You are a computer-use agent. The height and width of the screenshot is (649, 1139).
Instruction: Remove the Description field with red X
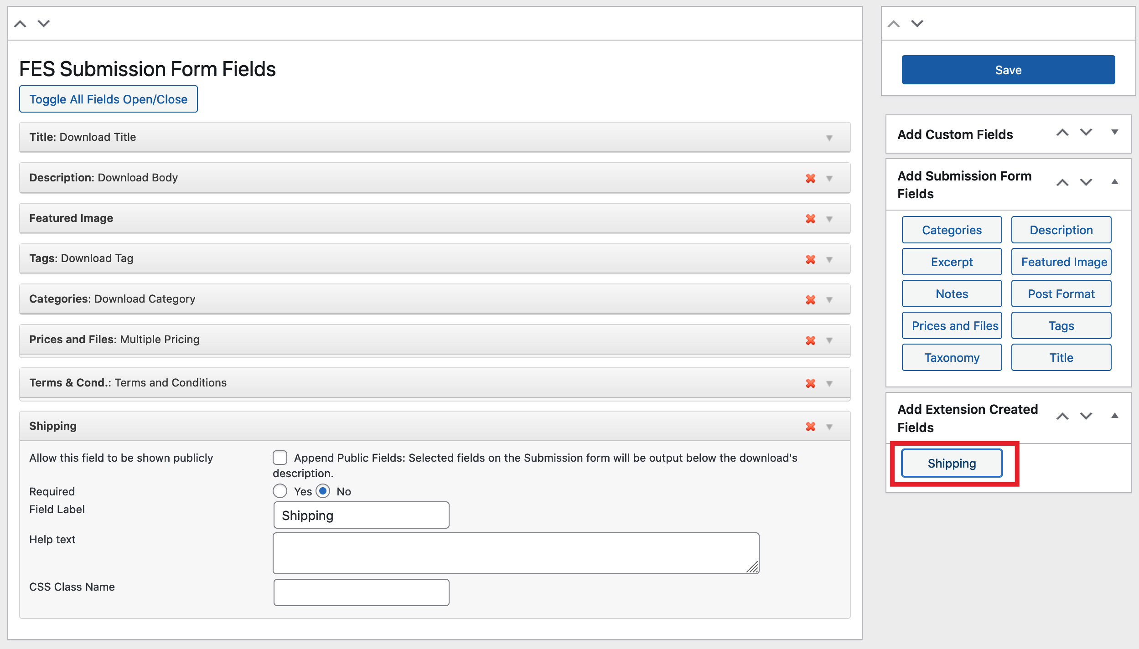[x=810, y=178]
